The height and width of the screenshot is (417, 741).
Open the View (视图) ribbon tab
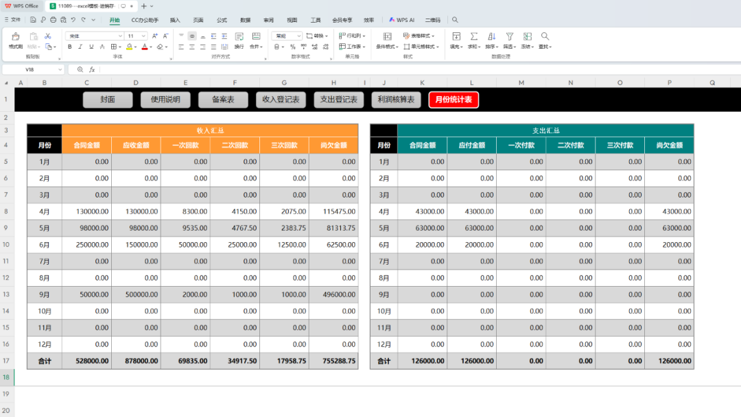click(x=292, y=20)
